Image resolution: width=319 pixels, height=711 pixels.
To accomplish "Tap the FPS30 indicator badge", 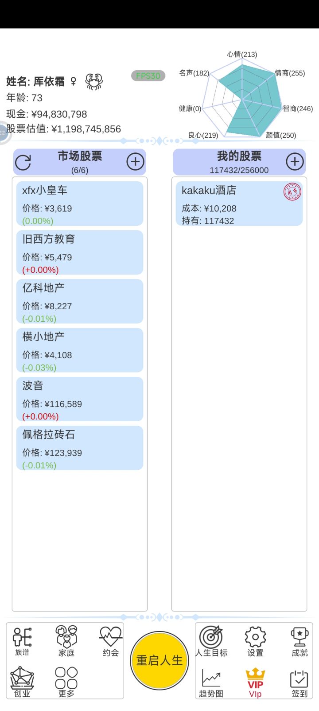I will 148,76.
